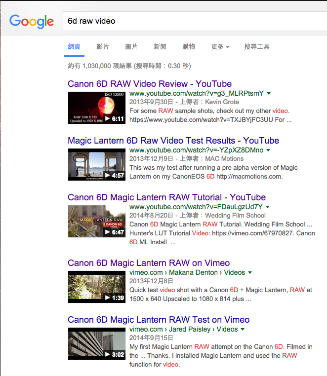Open the 新聞 tab
Viewport: 327px width, 376px height.
pos(160,46)
